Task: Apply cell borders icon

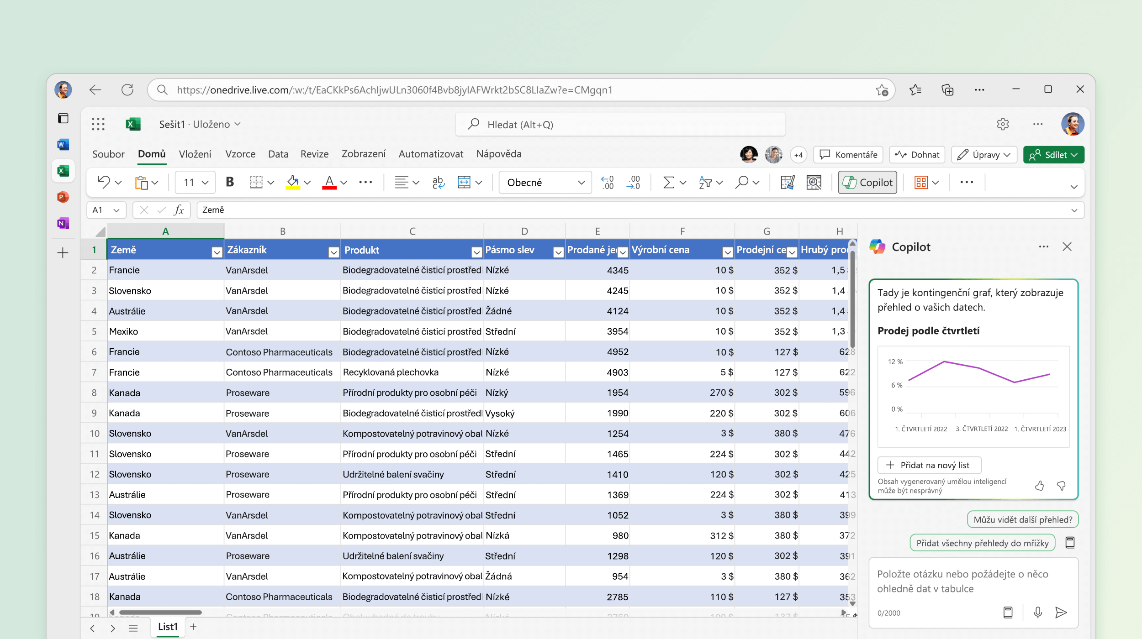Action: click(x=256, y=183)
